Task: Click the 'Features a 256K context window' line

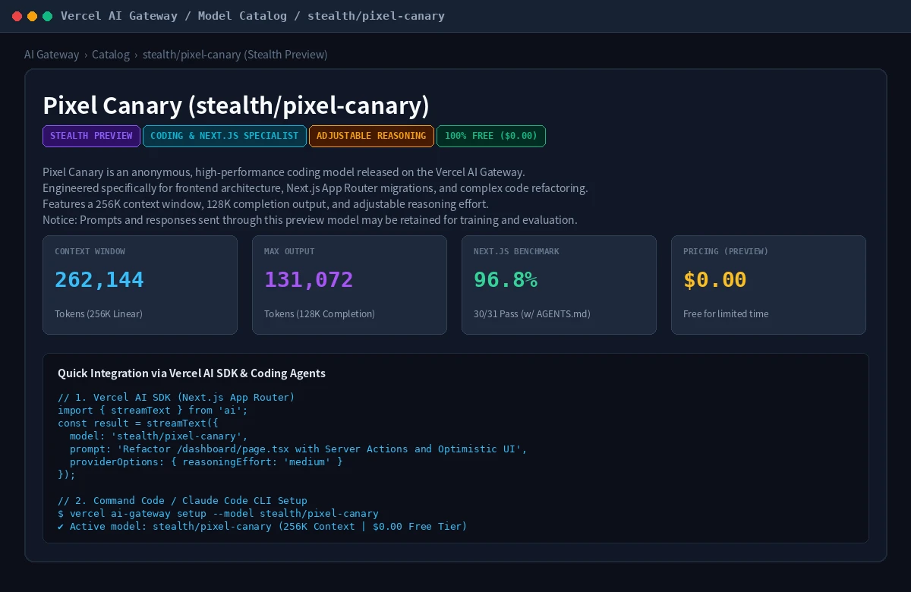Action: 266,204
